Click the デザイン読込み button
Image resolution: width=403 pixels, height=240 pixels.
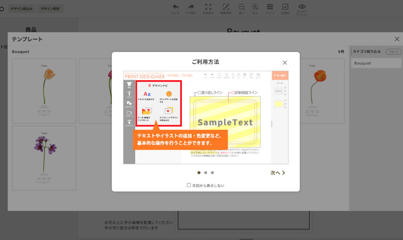(22, 9)
